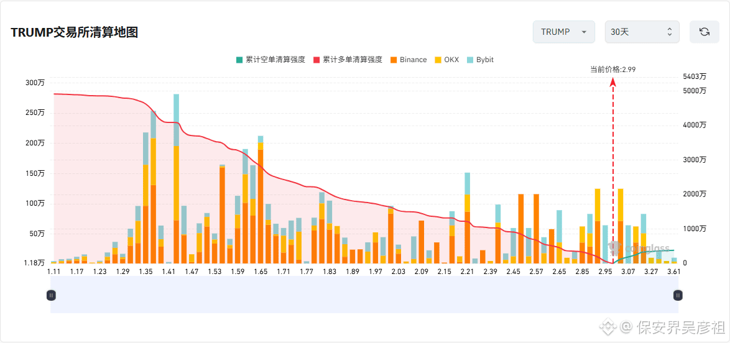Click the refresh chart icon button

(x=704, y=32)
